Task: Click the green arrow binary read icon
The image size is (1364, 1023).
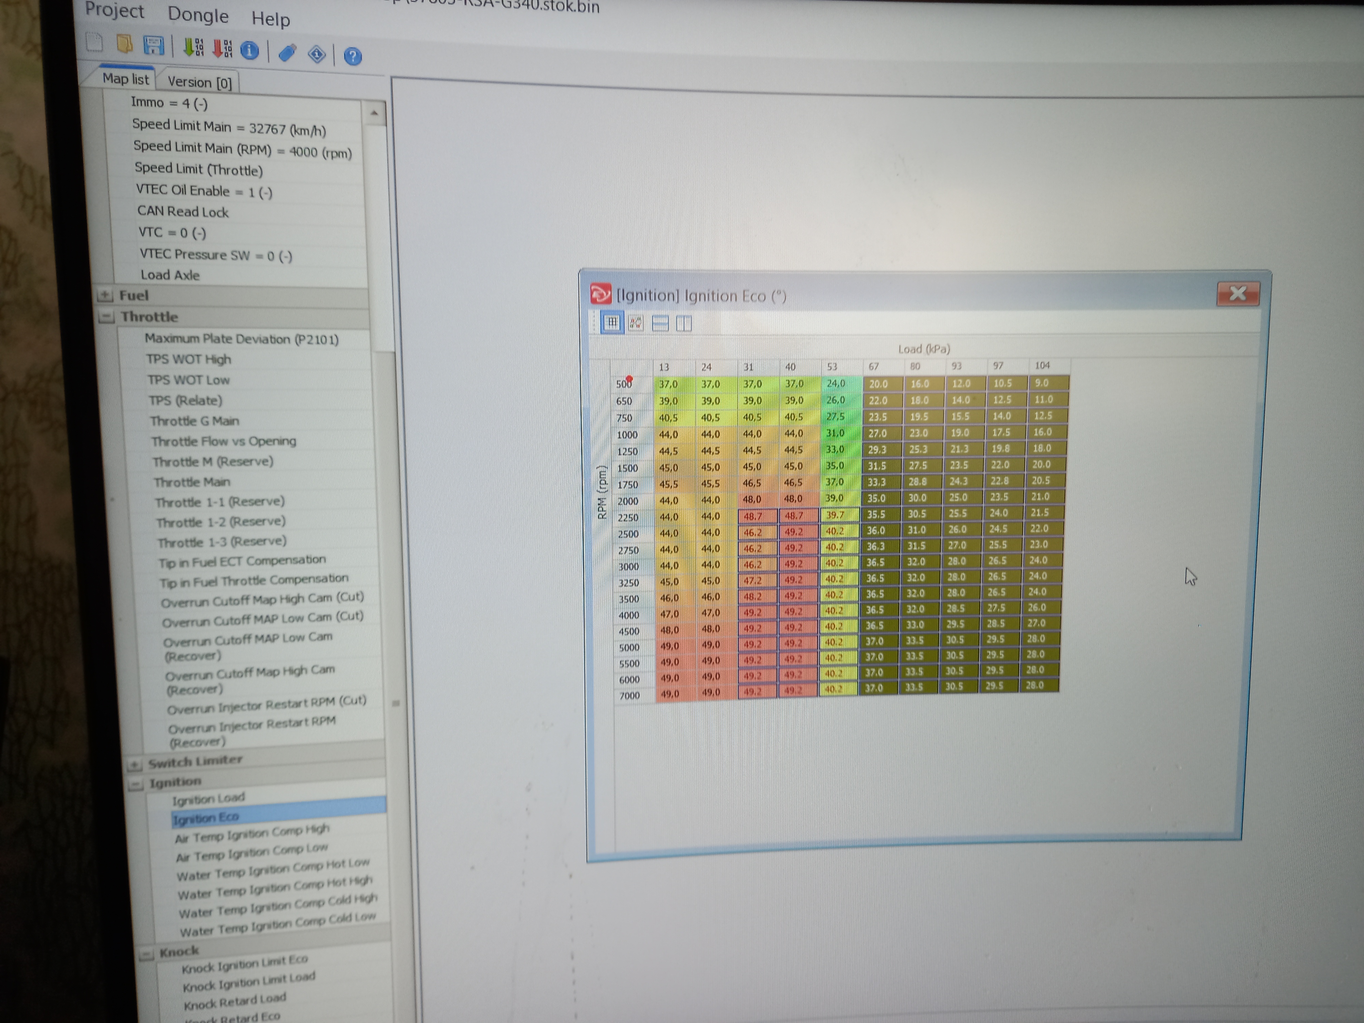Action: 193,47
